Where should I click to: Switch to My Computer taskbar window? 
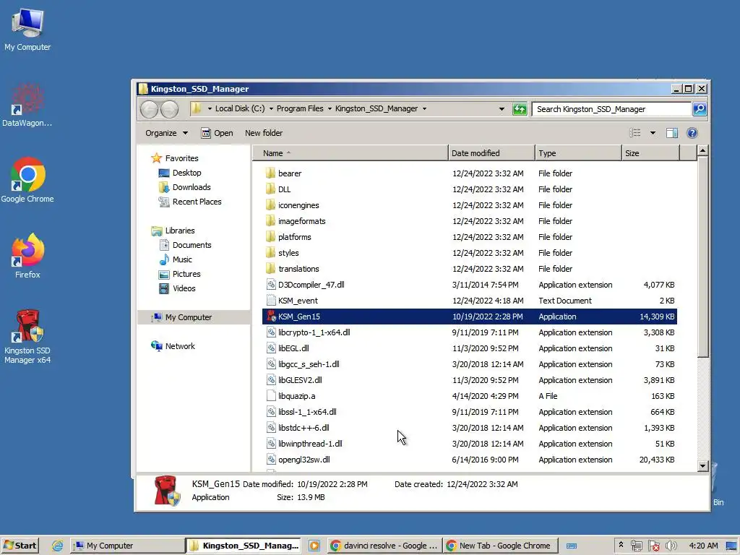tap(127, 546)
